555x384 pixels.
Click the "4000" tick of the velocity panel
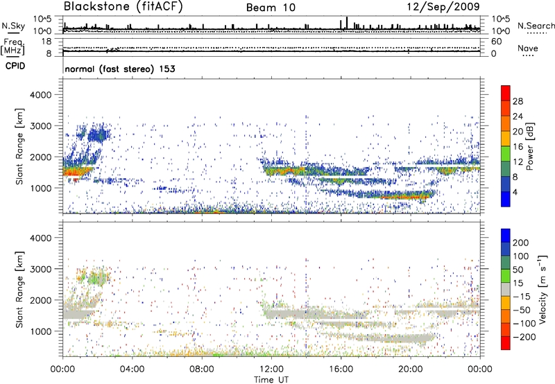click(40, 238)
